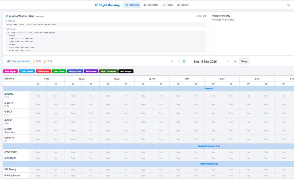
Task: Click the EGHQ badge next to Aviation Weather
Action: tap(31, 16)
